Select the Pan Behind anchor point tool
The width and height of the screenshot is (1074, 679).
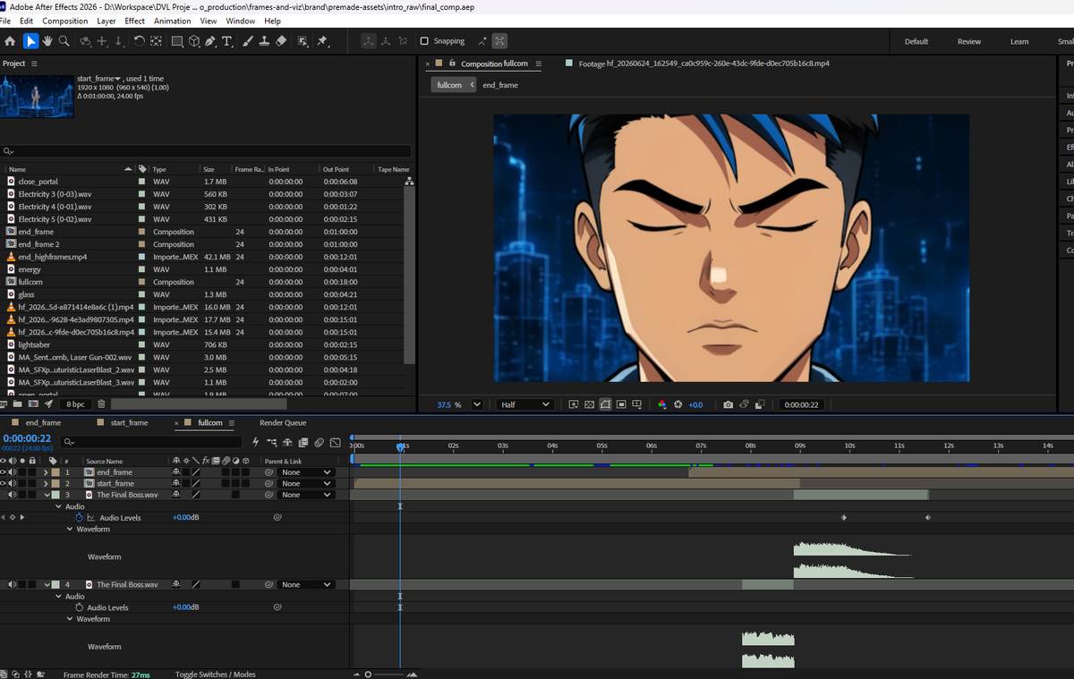(x=156, y=41)
